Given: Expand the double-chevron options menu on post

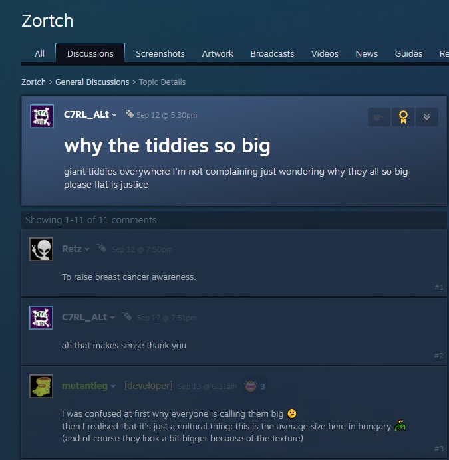Looking at the screenshot, I should [x=426, y=117].
